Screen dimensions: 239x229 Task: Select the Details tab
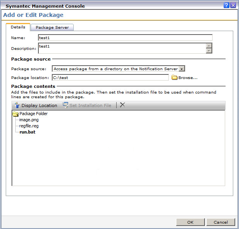pyautogui.click(x=18, y=27)
